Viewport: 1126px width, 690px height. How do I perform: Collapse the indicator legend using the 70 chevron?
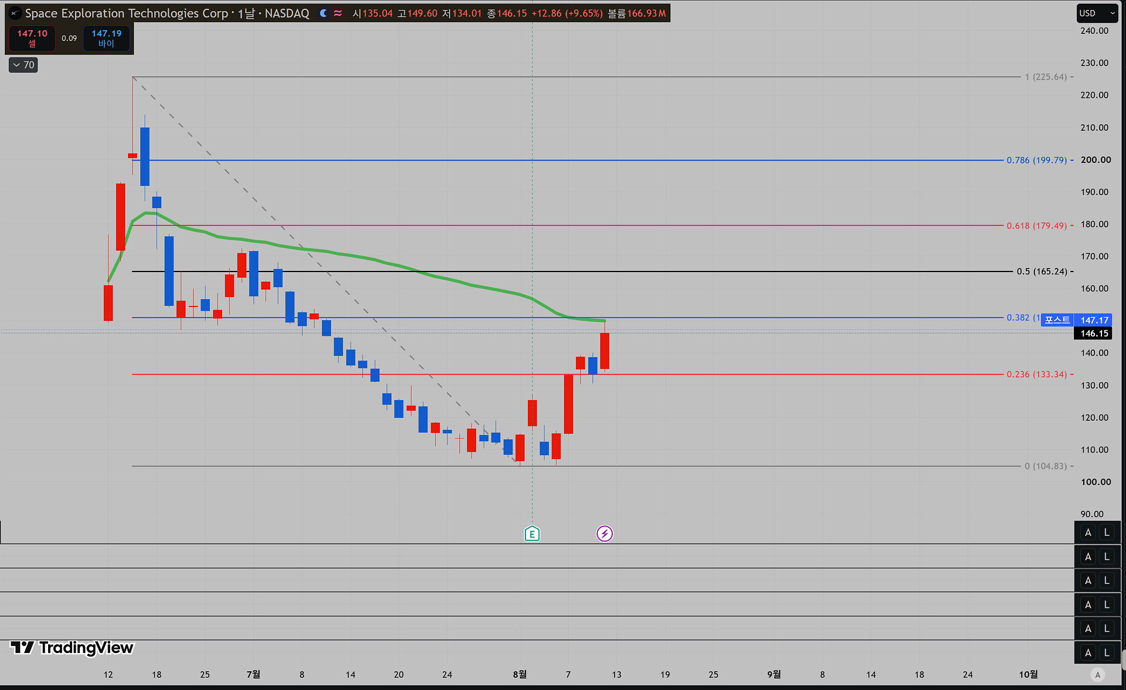[23, 64]
